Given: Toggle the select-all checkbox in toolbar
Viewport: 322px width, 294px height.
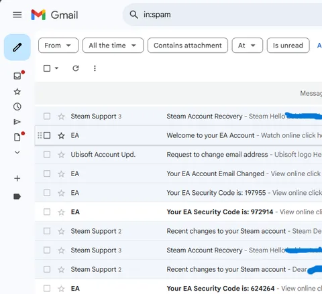Looking at the screenshot, I should coord(47,68).
